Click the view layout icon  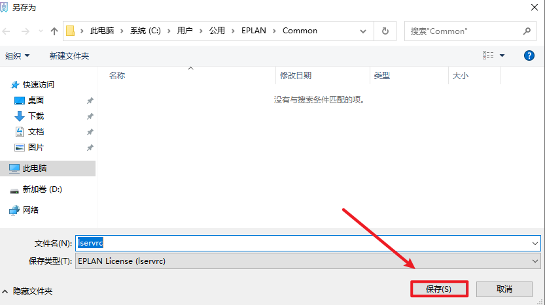[x=488, y=56]
